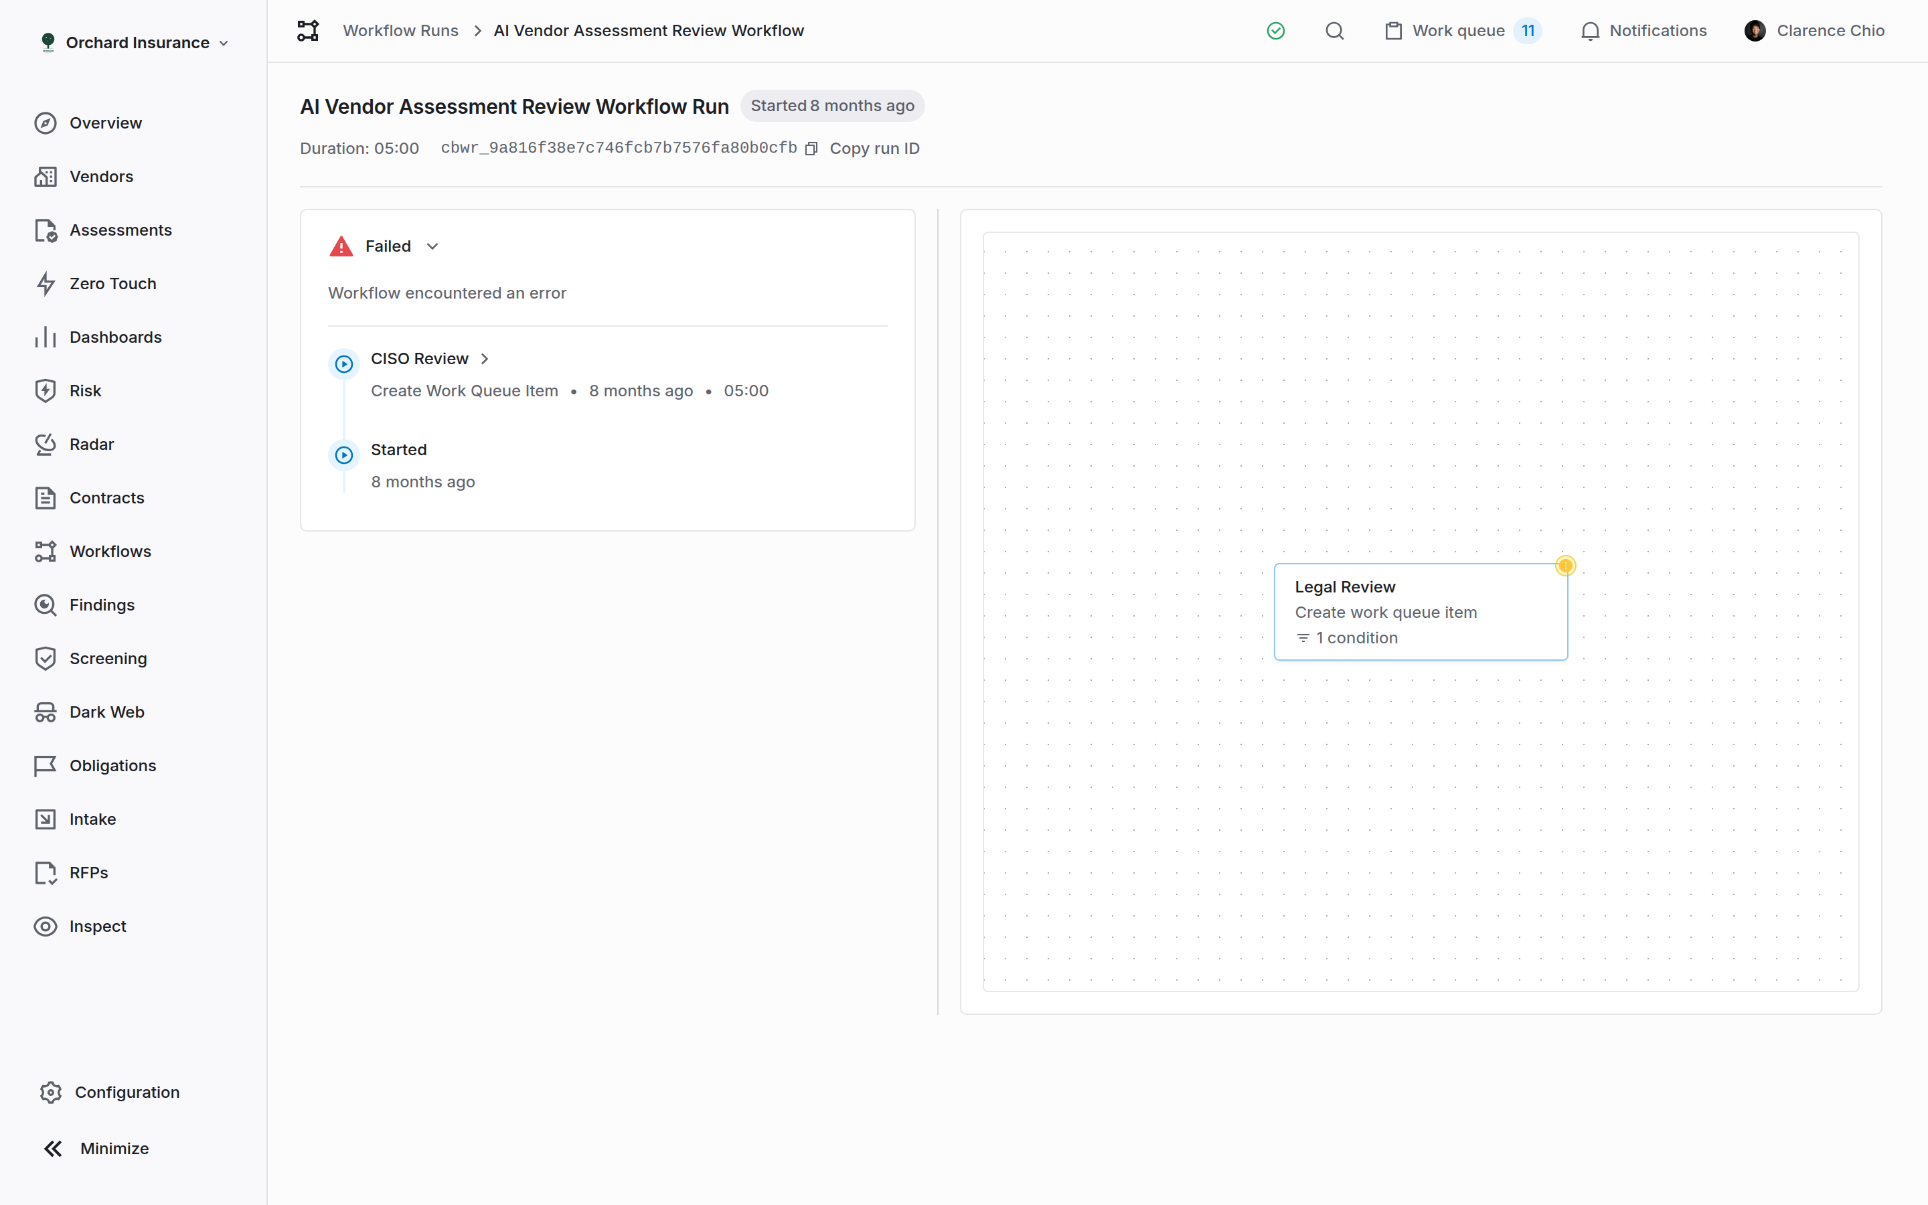1928x1205 pixels.
Task: Click the Intake arrow-box icon
Action: (x=46, y=819)
